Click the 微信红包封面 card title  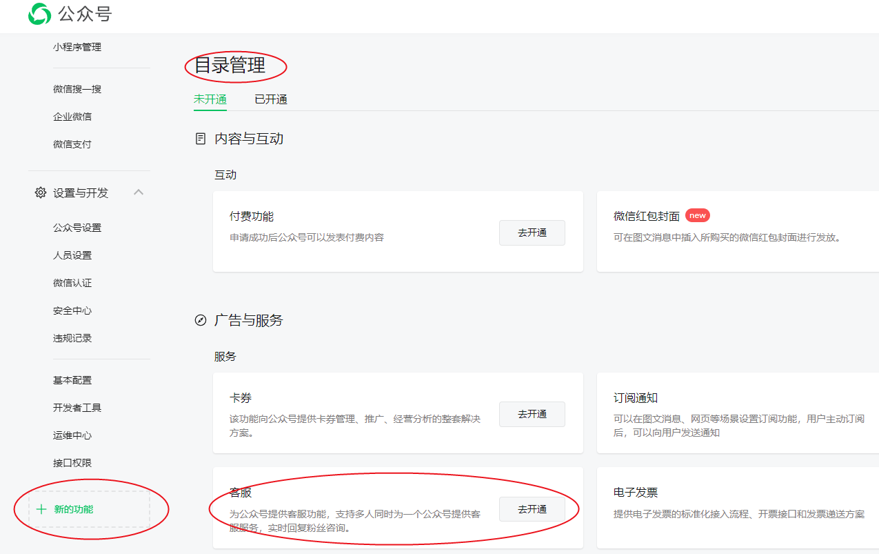tap(647, 216)
